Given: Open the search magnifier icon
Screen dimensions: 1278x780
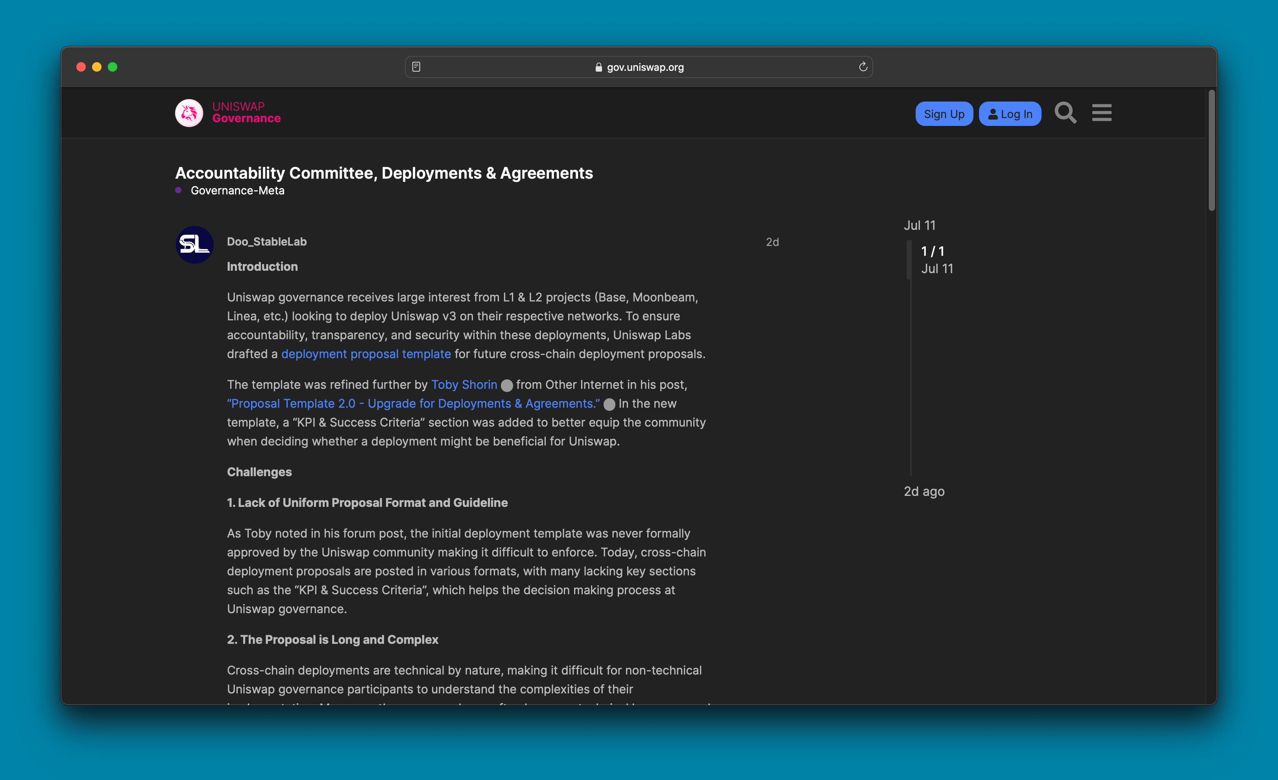Looking at the screenshot, I should (1066, 113).
